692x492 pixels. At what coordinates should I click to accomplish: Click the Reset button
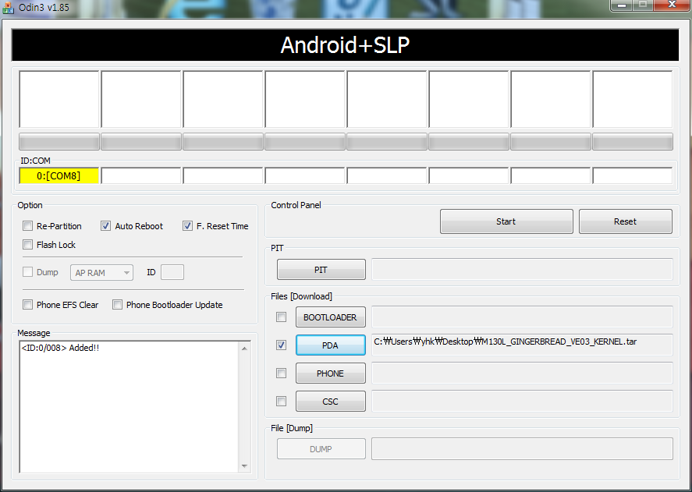point(625,221)
